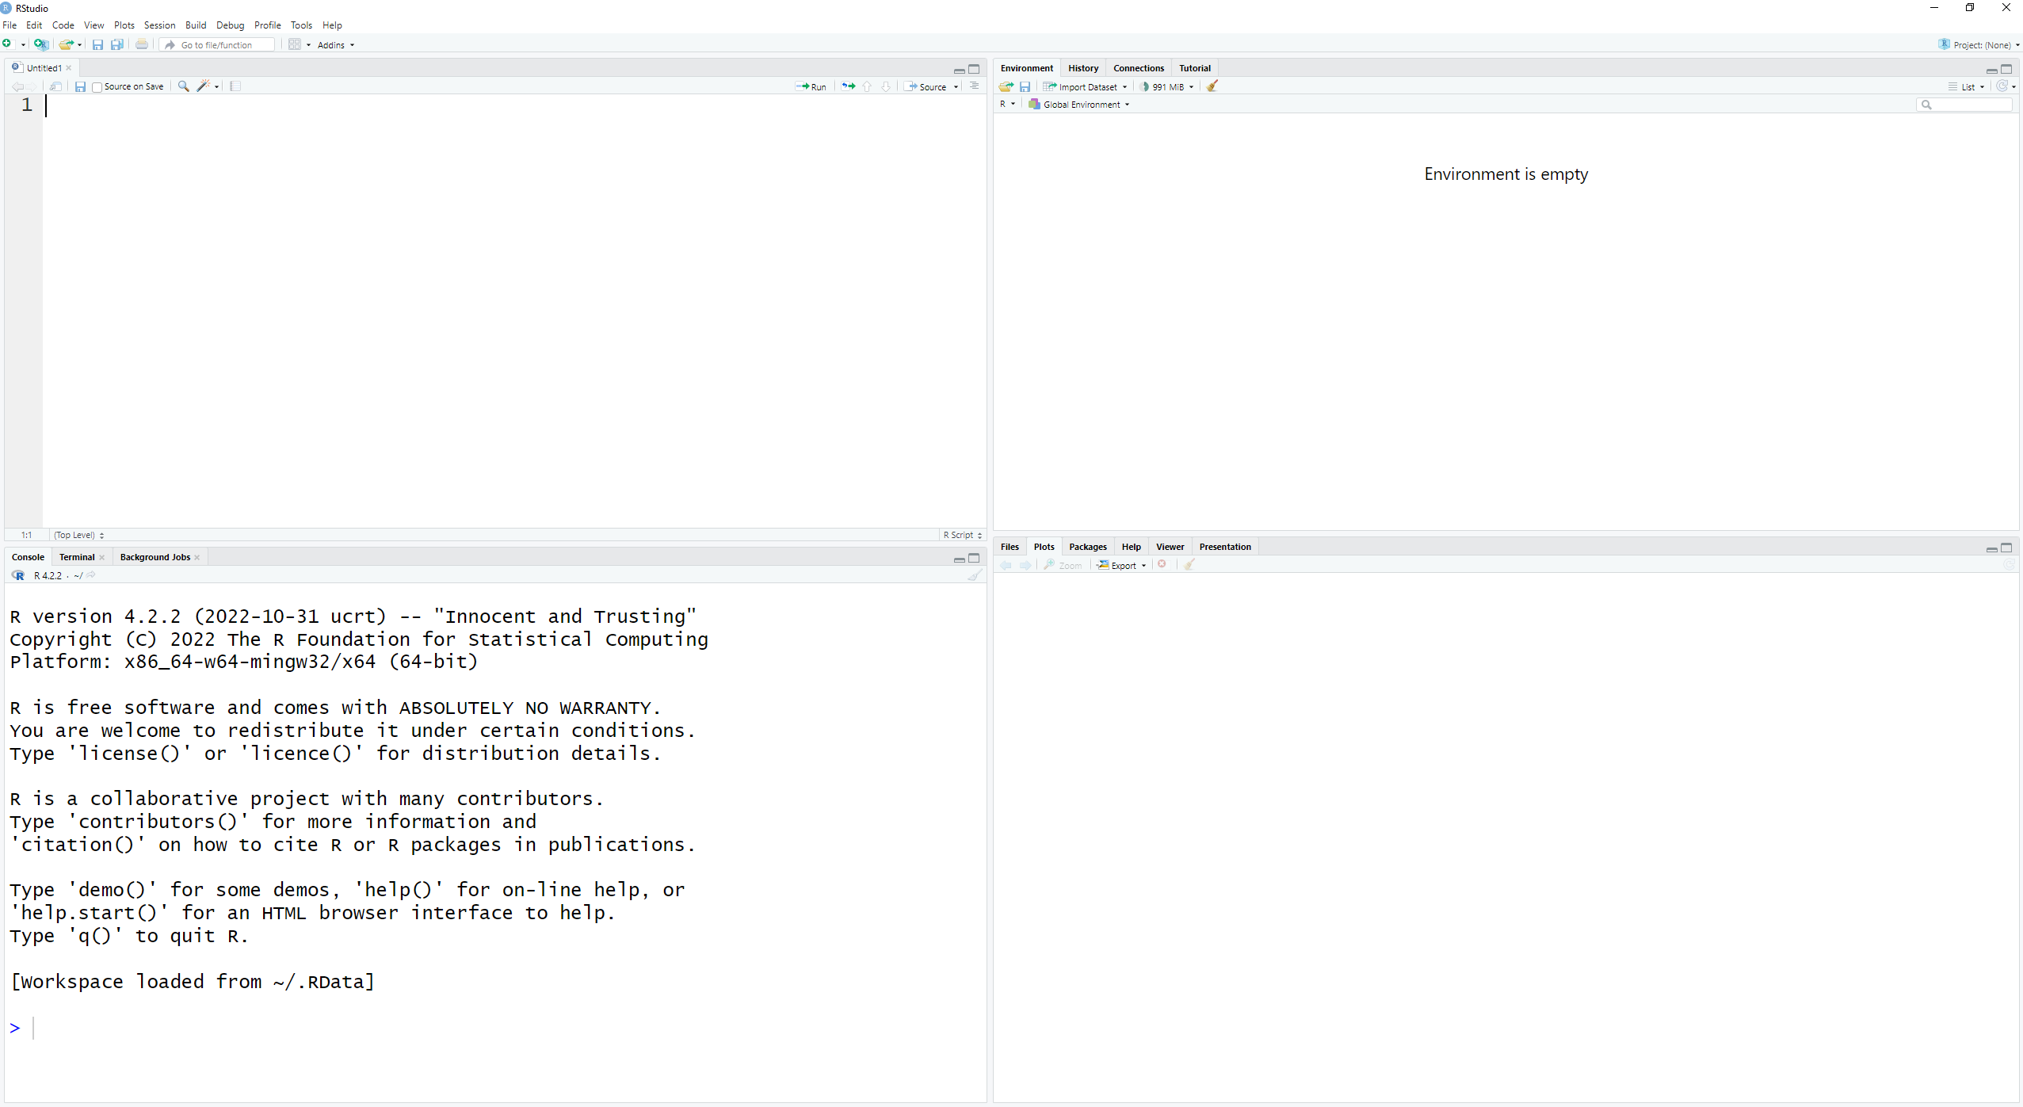Switch to the History tab
Image resolution: width=2023 pixels, height=1107 pixels.
coord(1082,68)
